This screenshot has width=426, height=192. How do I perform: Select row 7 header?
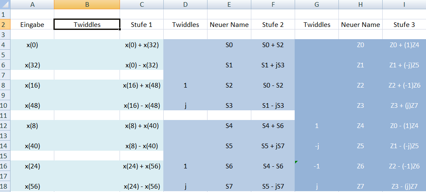click(x=5, y=75)
